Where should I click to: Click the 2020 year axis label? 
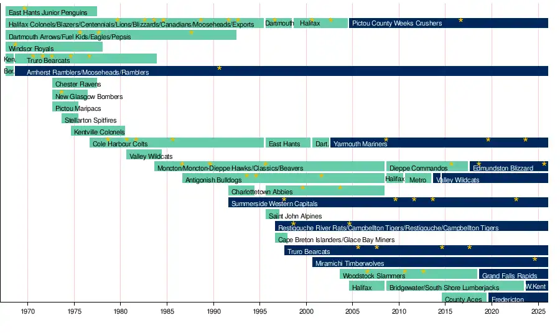pos(492,311)
